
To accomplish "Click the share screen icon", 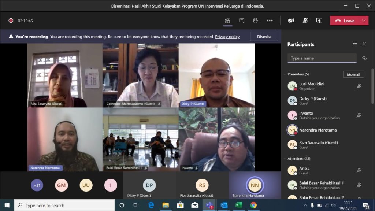I will pyautogui.click(x=319, y=21).
